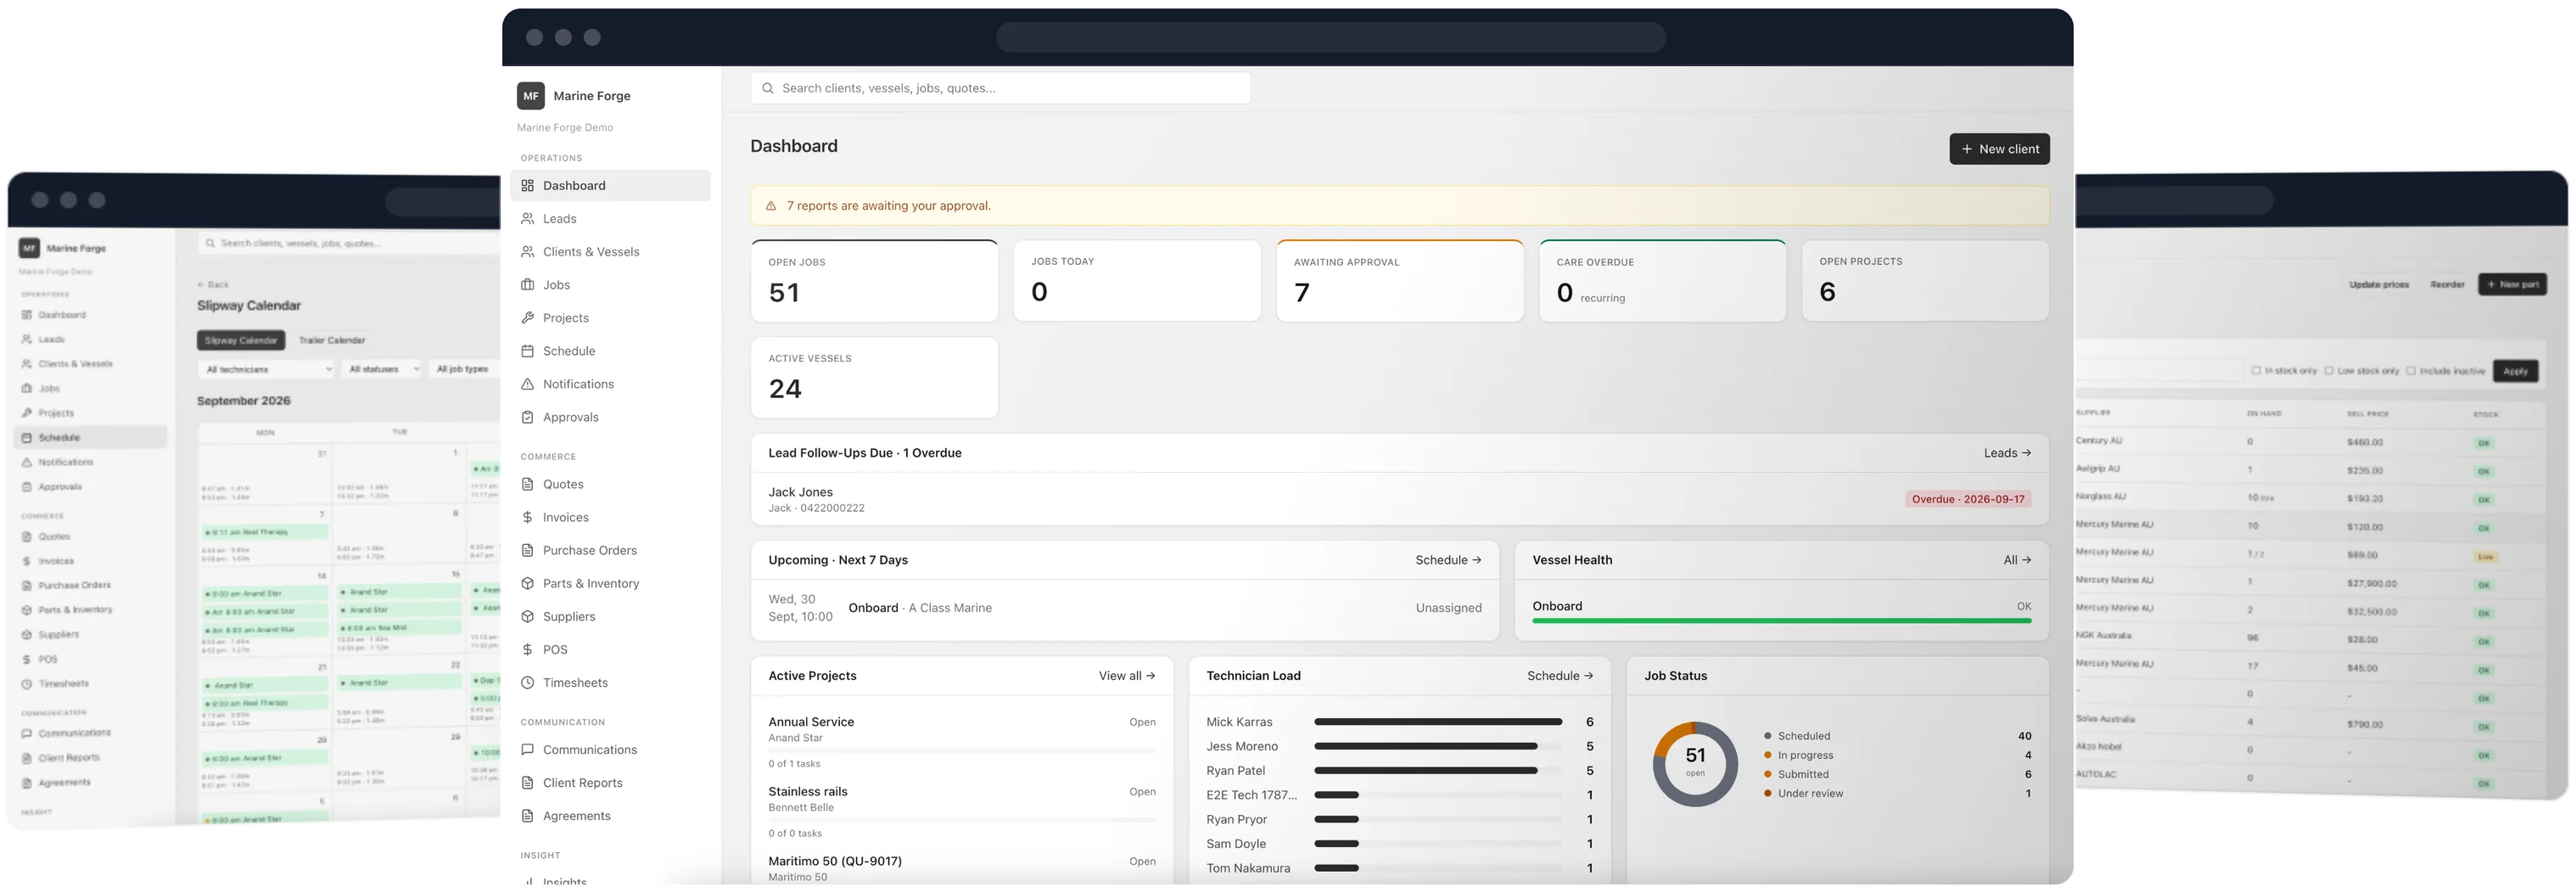The height and width of the screenshot is (893, 2576).
Task: Click Apply button in the inventory window
Action: (x=2515, y=371)
